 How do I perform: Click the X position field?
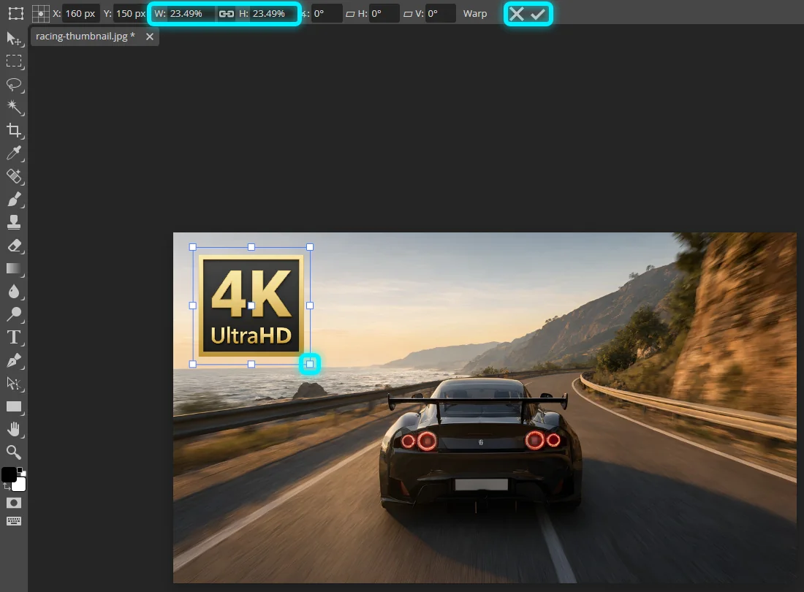click(x=81, y=13)
